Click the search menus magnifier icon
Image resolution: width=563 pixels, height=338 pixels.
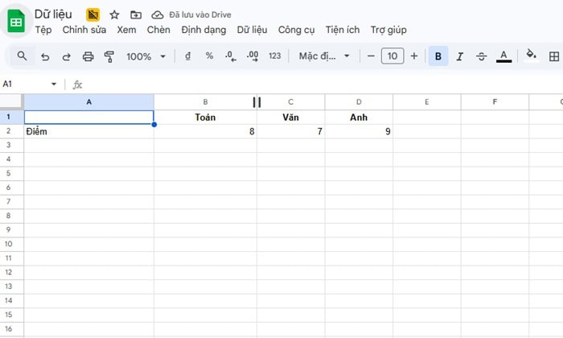23,56
